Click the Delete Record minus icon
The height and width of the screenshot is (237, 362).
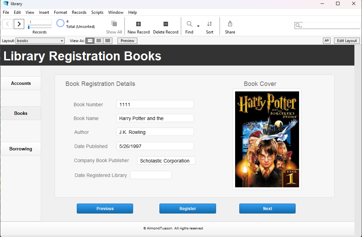[166, 24]
